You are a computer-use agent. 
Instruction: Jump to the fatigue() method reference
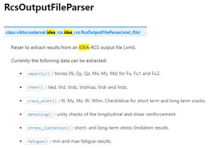pos(38,141)
